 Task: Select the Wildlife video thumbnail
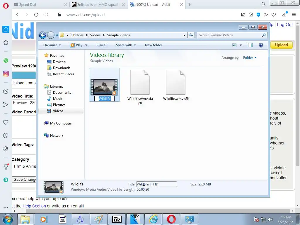coord(104,87)
